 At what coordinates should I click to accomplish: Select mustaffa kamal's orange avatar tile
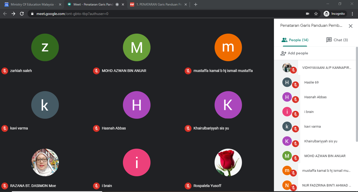(228, 48)
